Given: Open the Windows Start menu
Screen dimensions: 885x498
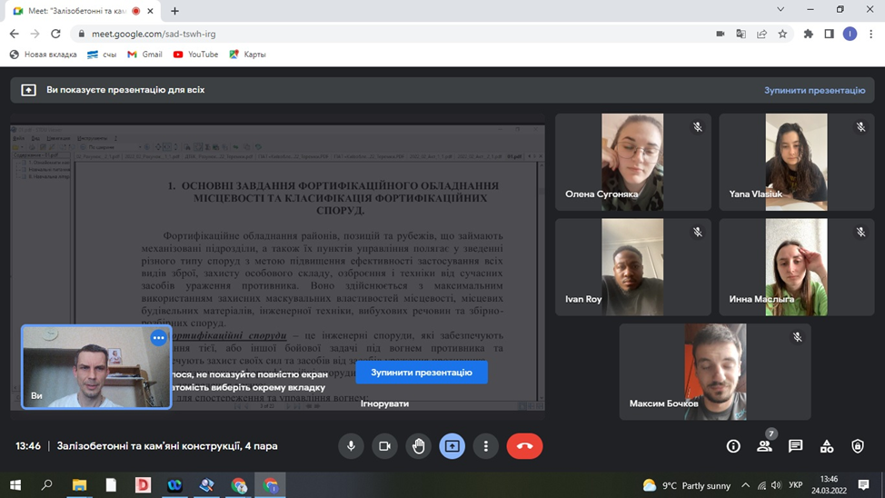Looking at the screenshot, I should click(x=15, y=485).
